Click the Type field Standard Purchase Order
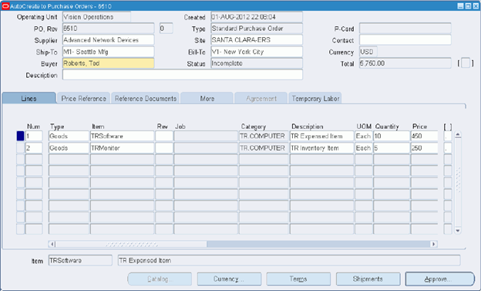 tap(257, 29)
